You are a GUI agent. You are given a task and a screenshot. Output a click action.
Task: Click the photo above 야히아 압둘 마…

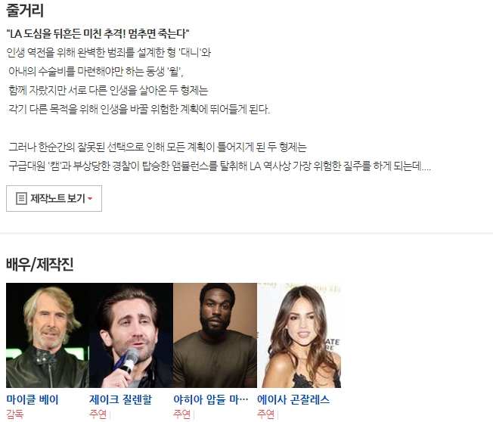click(215, 335)
